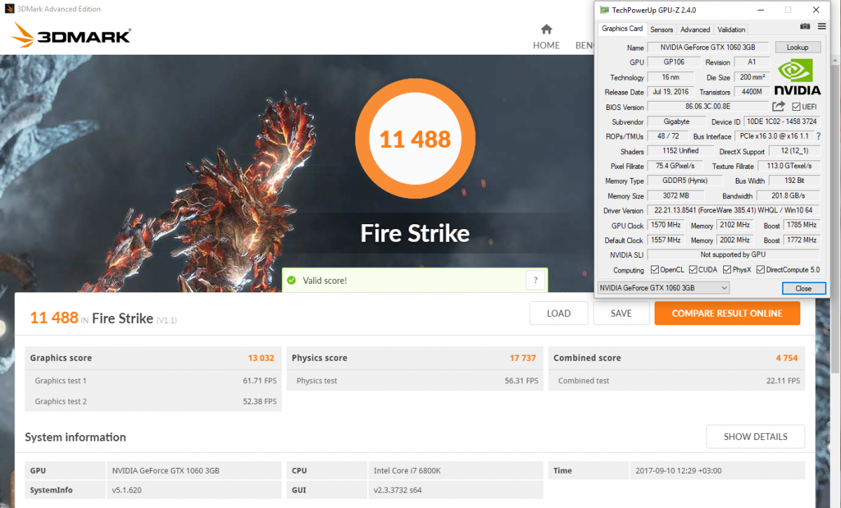Viewport: 841px width, 508px height.
Task: Click the Graphics test 2 row
Action: 153,401
